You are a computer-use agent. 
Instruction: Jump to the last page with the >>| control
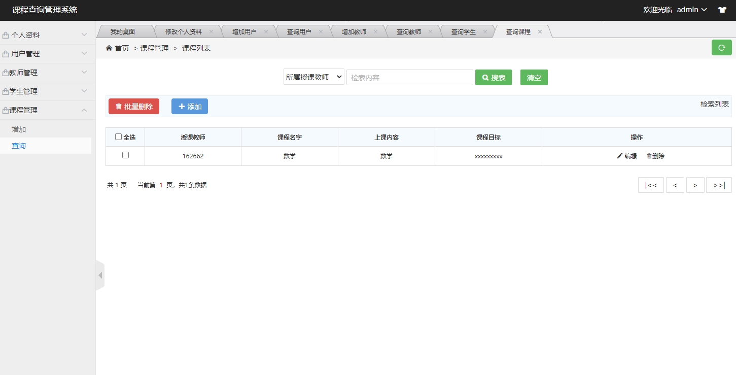[x=719, y=185]
